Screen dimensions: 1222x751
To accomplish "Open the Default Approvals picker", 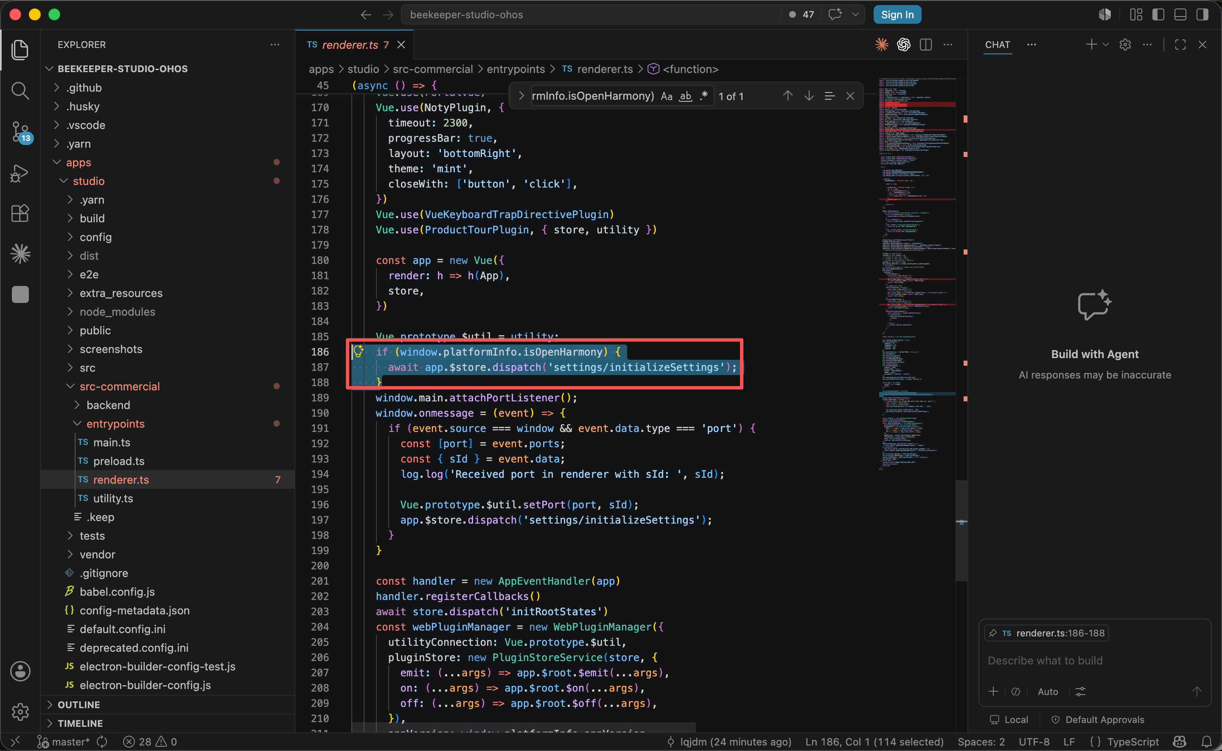I will tap(1097, 720).
